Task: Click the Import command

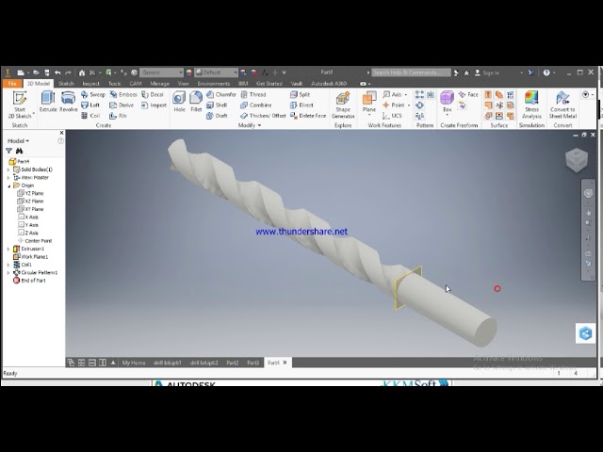Action: click(x=154, y=105)
